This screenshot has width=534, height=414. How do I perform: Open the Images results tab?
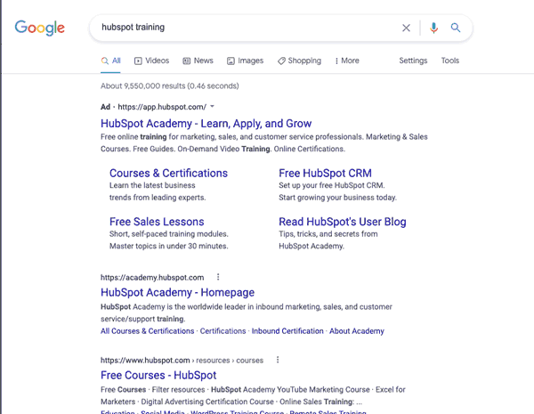[245, 61]
